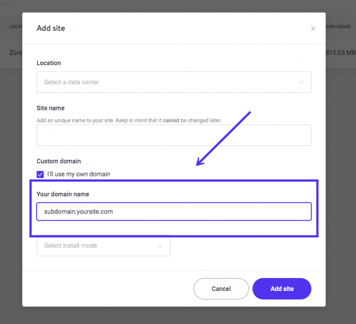Screen dimensions: 356x324
Task: Click the Add site dialog title
Action: 51,28
